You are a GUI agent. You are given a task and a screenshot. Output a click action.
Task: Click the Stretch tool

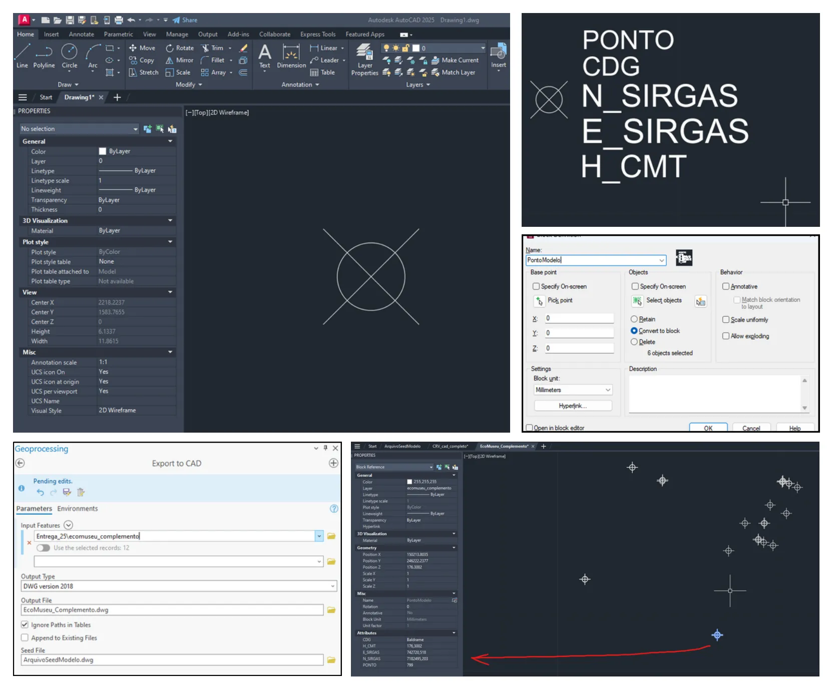[x=144, y=72]
